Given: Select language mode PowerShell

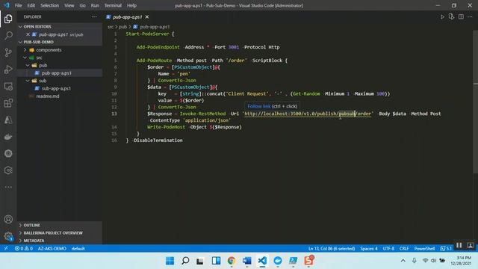Looking at the screenshot, I should (424, 249).
